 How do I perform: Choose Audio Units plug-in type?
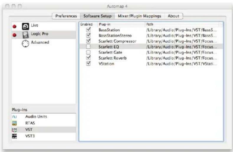tap(44, 117)
